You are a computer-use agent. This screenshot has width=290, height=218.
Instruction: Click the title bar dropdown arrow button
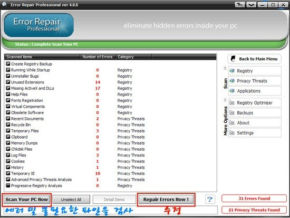(x=251, y=5)
